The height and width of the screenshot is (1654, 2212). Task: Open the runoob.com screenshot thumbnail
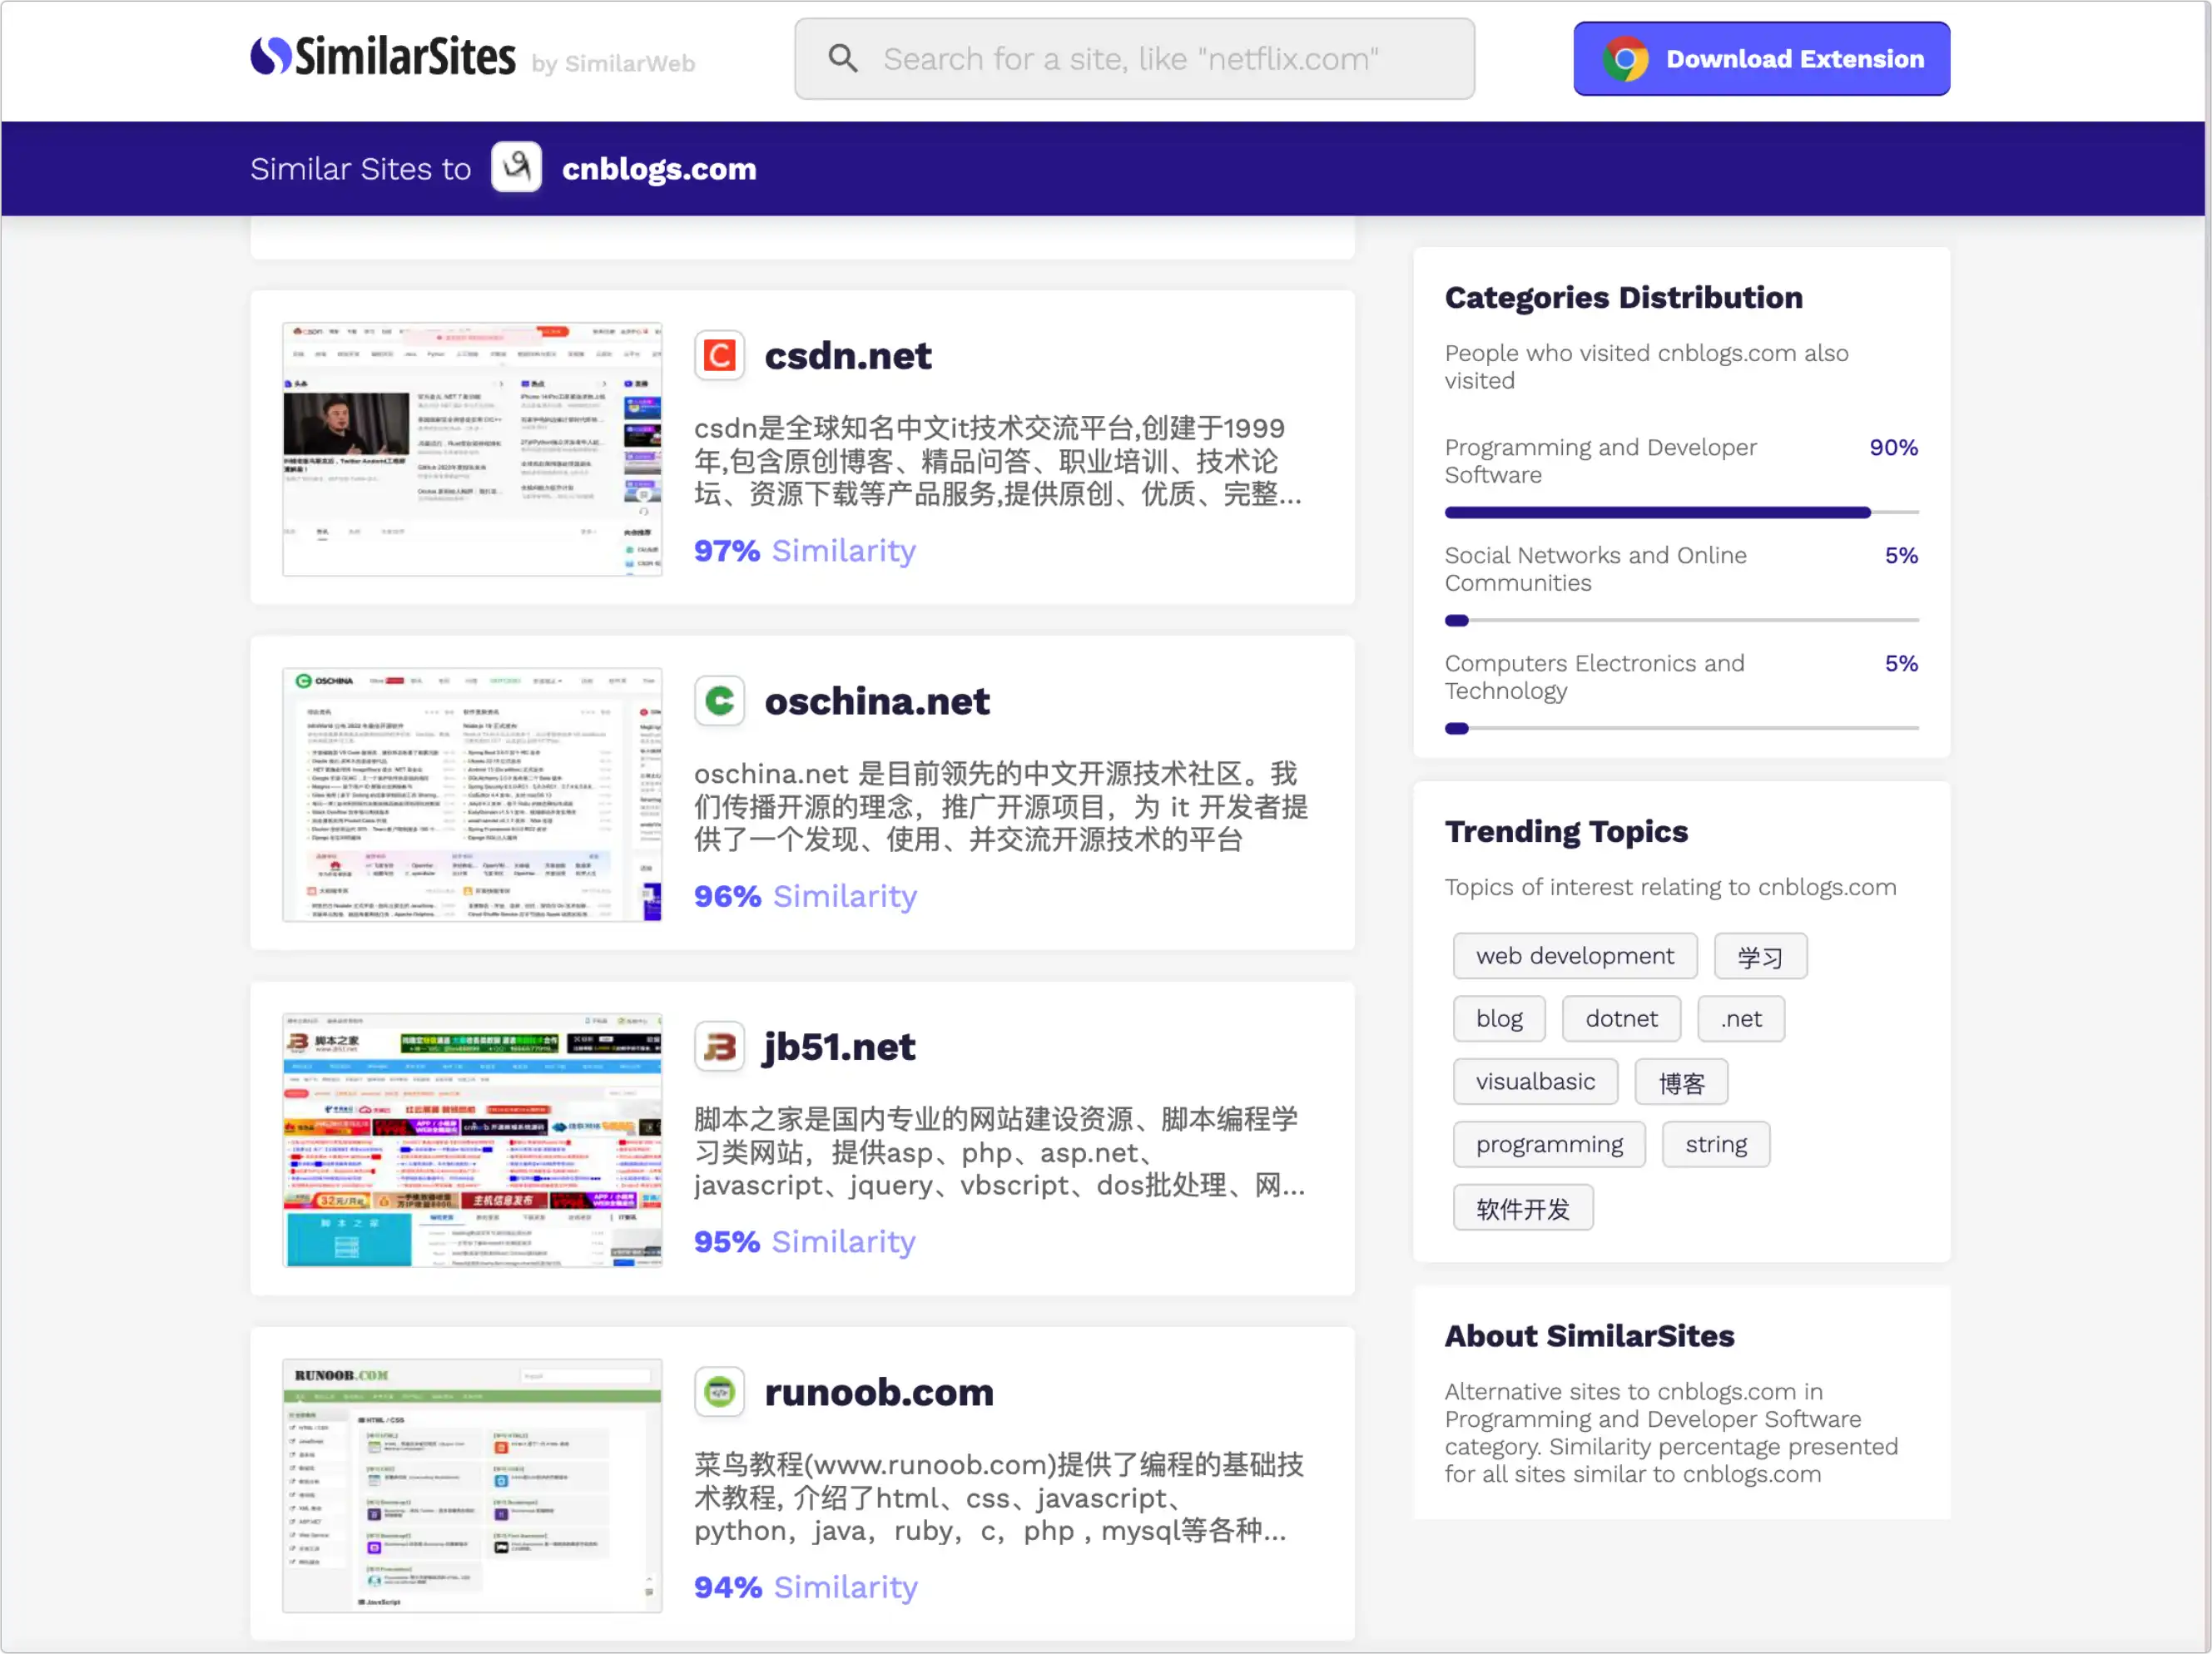(472, 1485)
